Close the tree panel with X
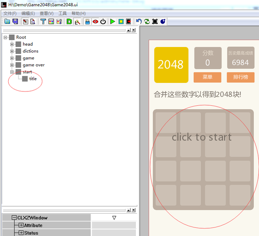The image size is (259, 236). (134, 30)
